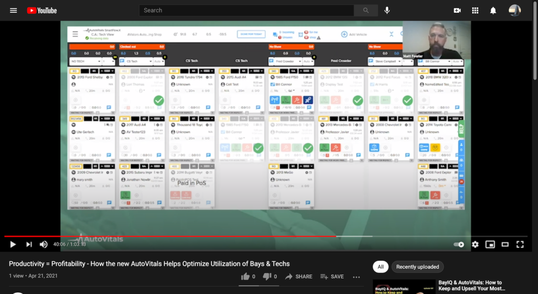Click green checkmark on Ford Explorer Lori Thomas card
Viewport: 538px width, 294px height.
[x=159, y=100]
